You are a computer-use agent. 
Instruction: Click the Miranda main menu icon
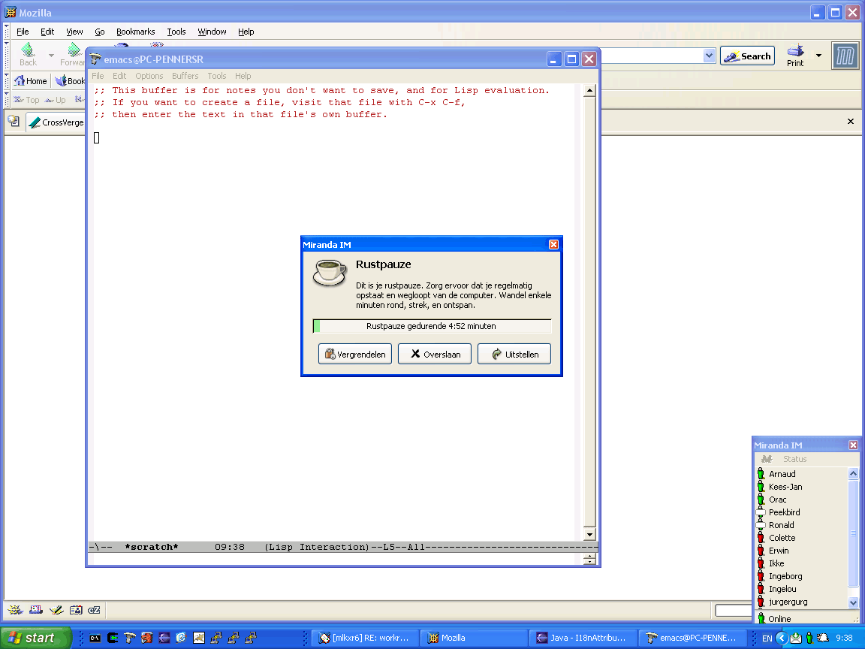766,459
